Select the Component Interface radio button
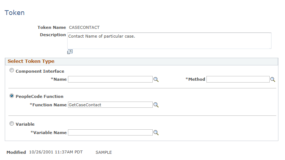Image resolution: width=285 pixels, height=160 pixels. tap(12, 71)
